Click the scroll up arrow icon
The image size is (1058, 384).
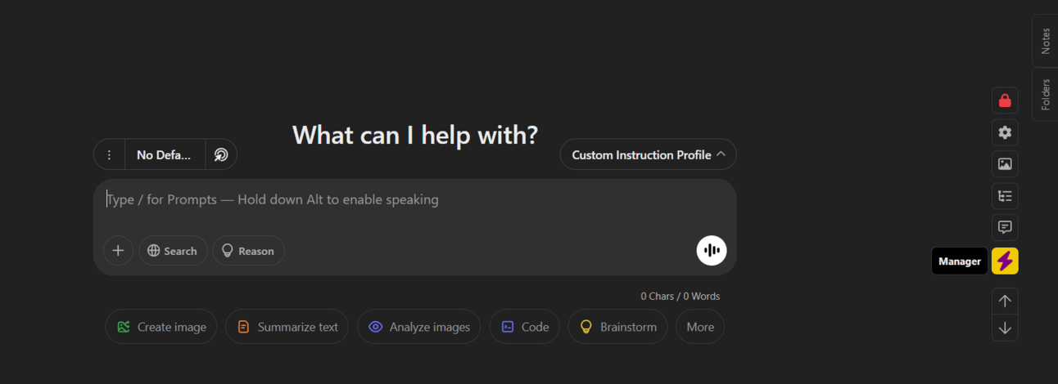(1005, 301)
